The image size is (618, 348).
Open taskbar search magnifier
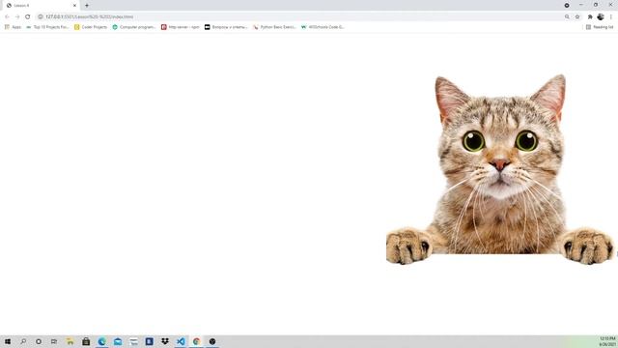[23, 341]
